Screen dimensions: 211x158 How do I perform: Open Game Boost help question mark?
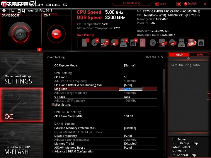(39, 49)
